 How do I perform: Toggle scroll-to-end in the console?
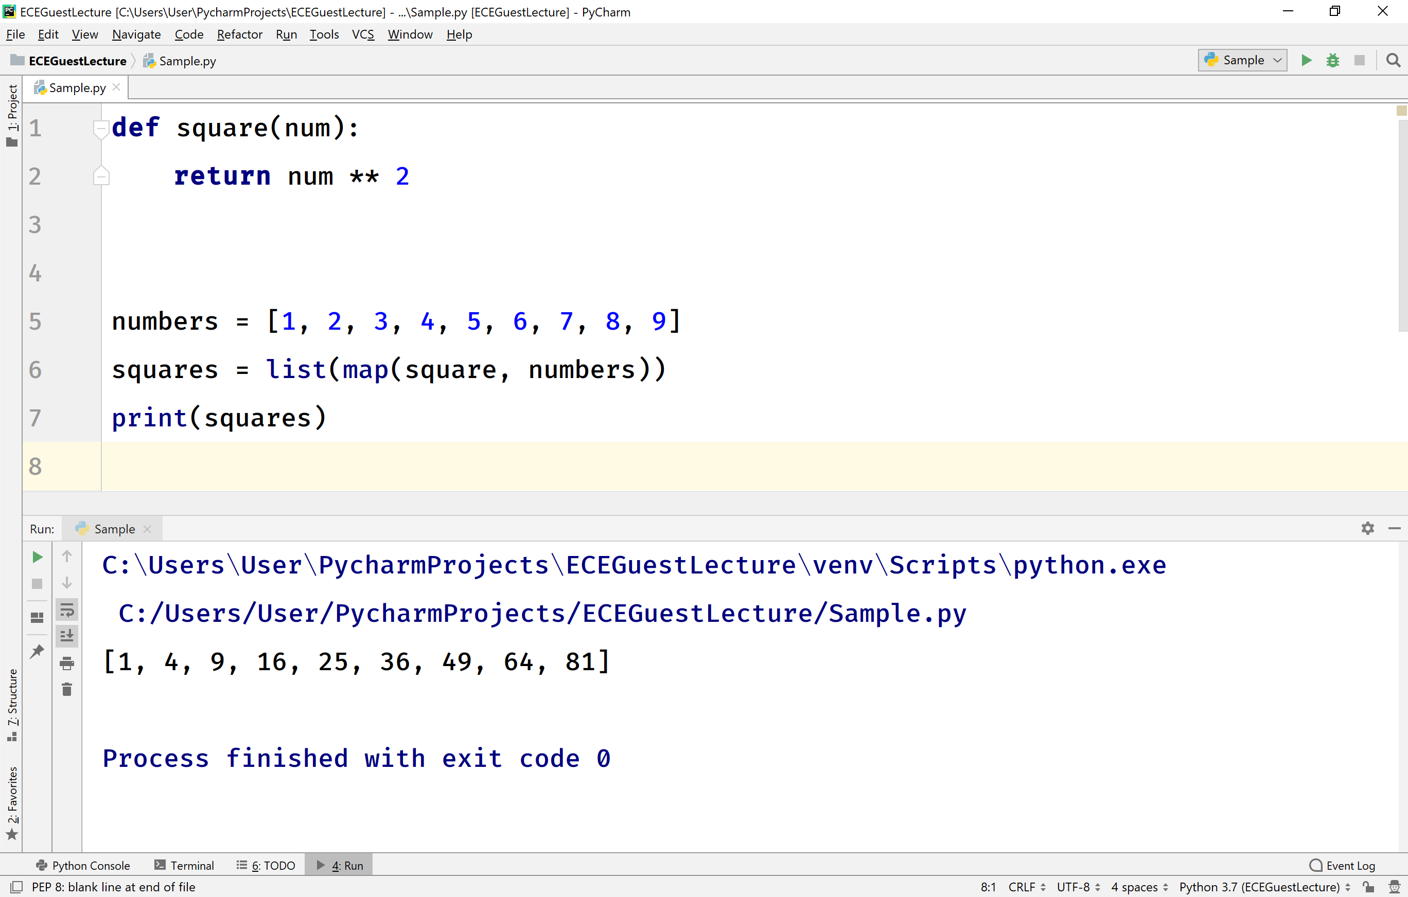67,636
